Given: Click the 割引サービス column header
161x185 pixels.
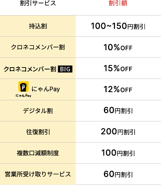Looking at the screenshot, I should [x=38, y=3].
